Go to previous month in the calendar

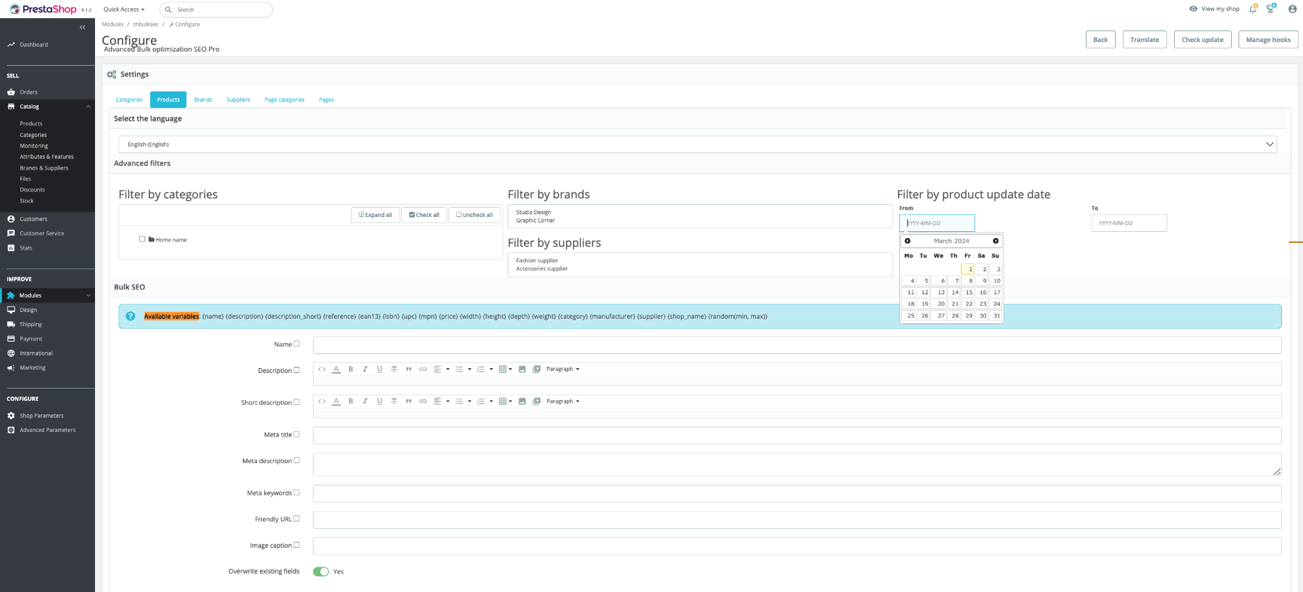point(907,241)
